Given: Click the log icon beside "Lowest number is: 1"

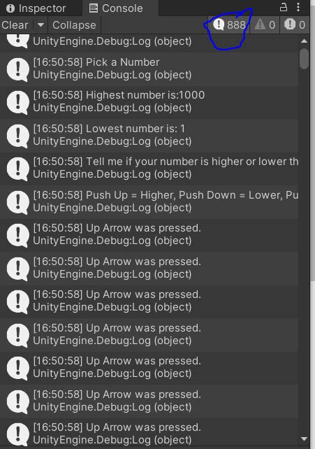Looking at the screenshot, I should pos(17,136).
